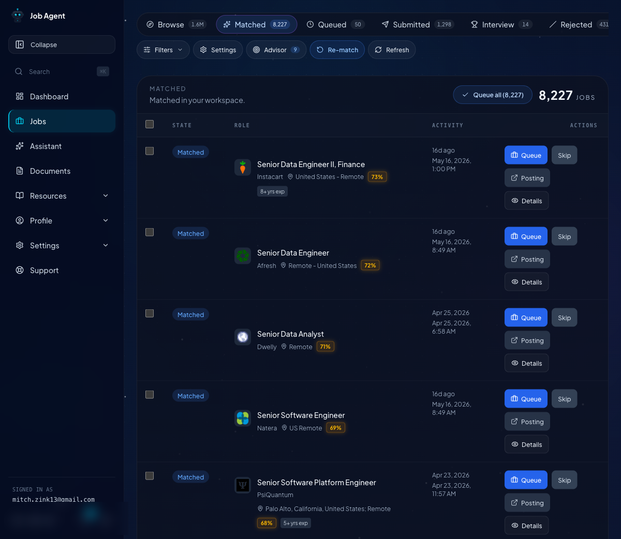
Task: Click the Instacart carrot company logo
Action: (243, 167)
